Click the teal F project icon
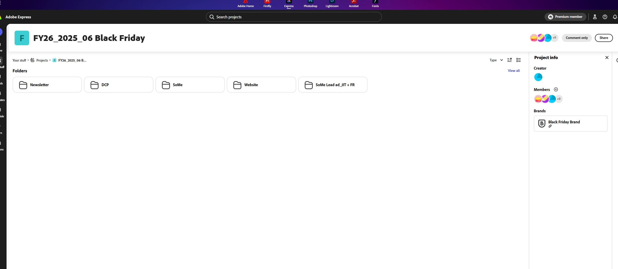Viewport: 618px width, 269px height. (22, 38)
